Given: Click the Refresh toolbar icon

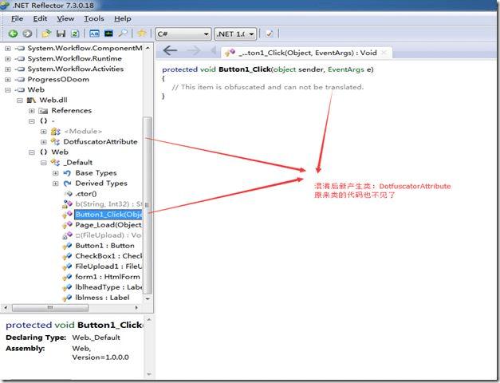Looking at the screenshot, I should (x=75, y=34).
